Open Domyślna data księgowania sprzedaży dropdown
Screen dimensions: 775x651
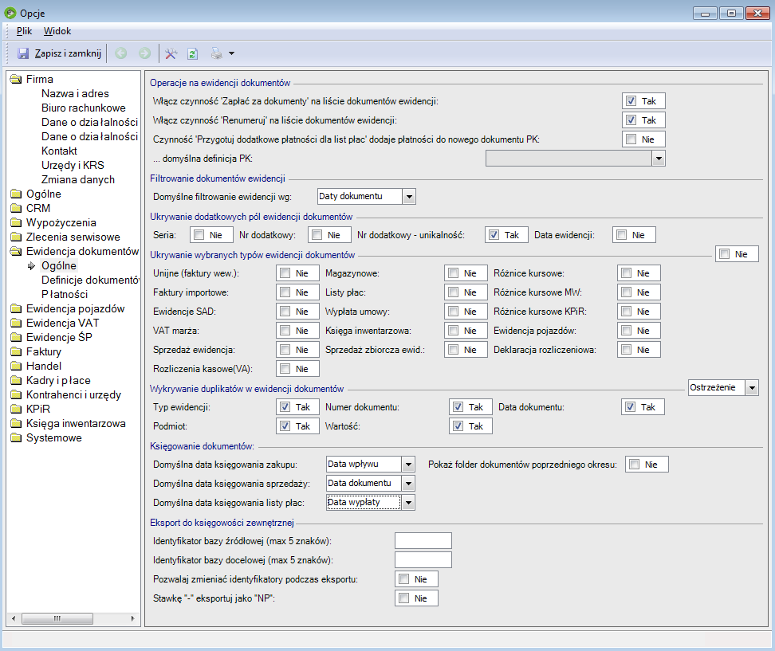click(x=408, y=484)
